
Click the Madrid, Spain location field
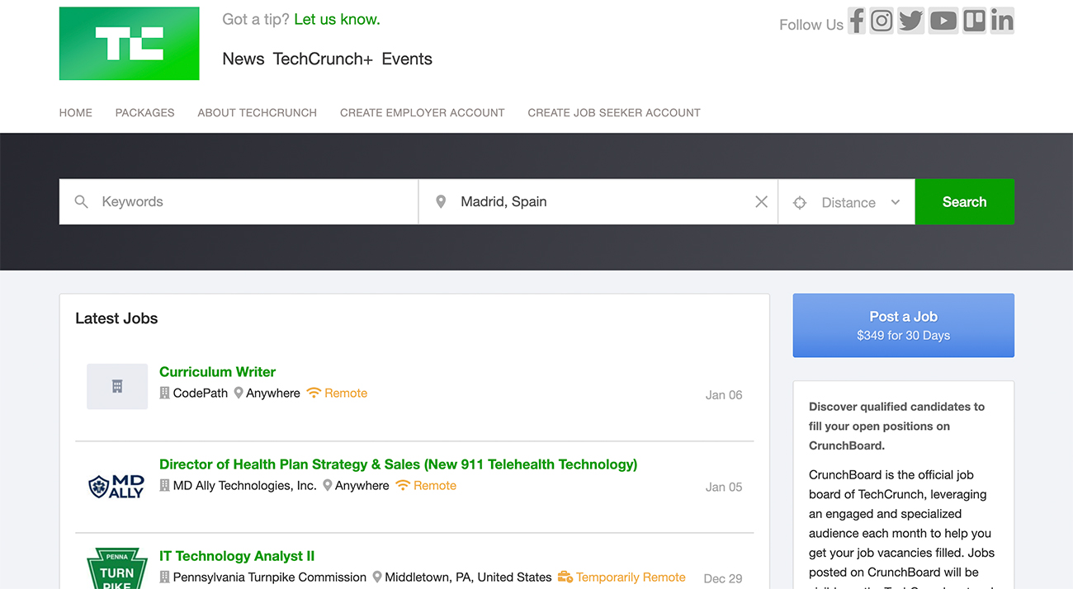[x=598, y=201]
